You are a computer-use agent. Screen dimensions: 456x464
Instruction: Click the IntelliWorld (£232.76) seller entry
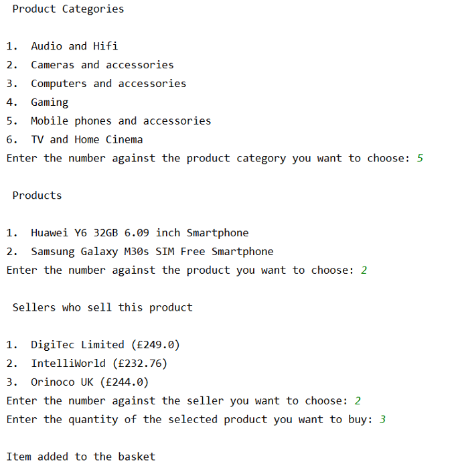(98, 364)
